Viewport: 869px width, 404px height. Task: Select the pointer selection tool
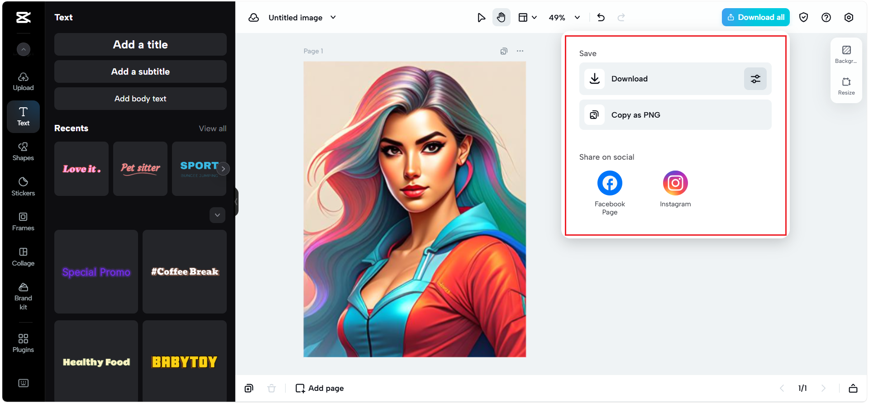[481, 17]
